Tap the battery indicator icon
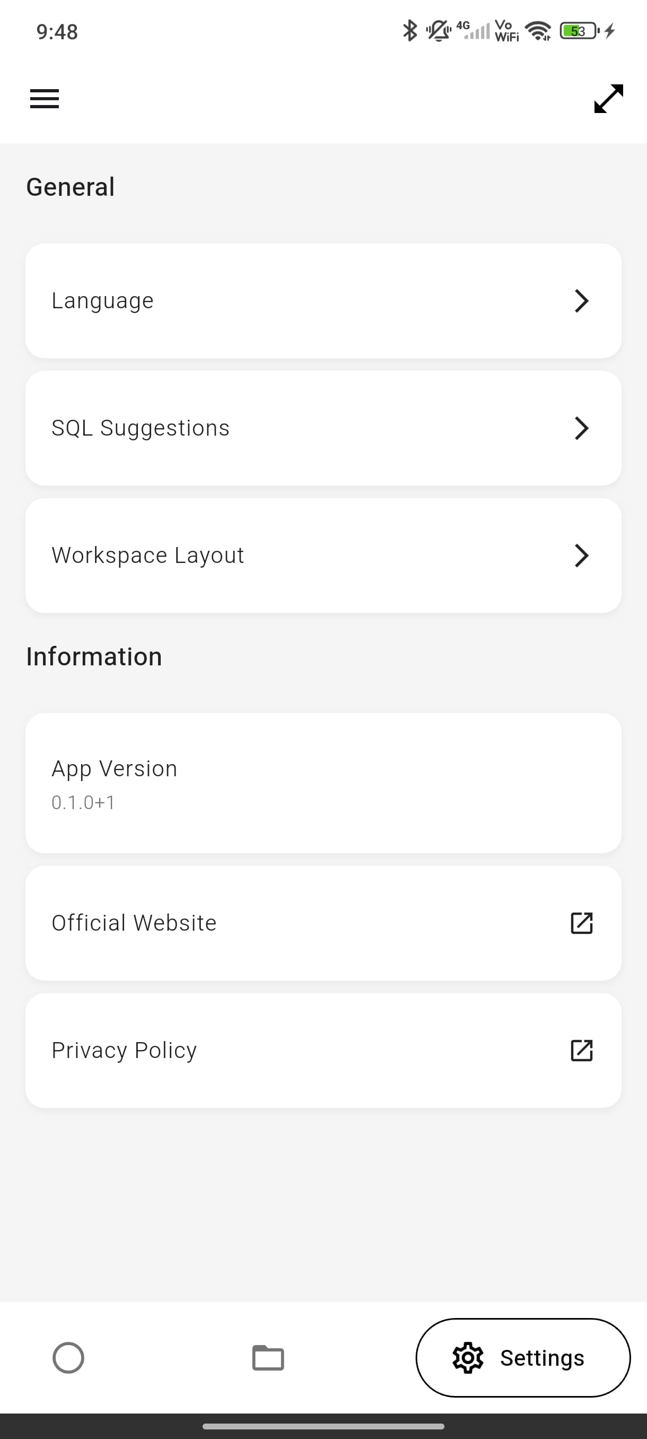Viewport: 647px width, 1439px height. [579, 31]
